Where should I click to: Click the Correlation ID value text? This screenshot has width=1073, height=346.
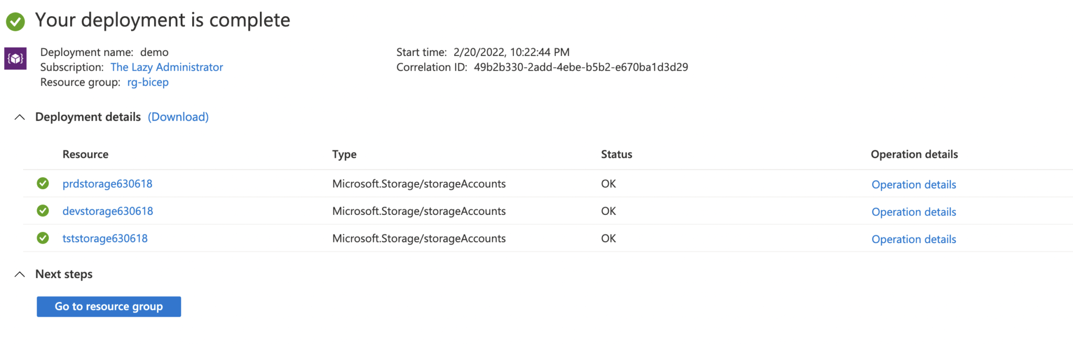point(581,67)
